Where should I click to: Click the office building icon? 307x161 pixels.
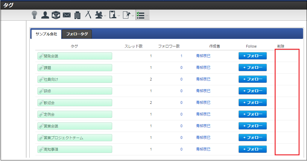77,15
